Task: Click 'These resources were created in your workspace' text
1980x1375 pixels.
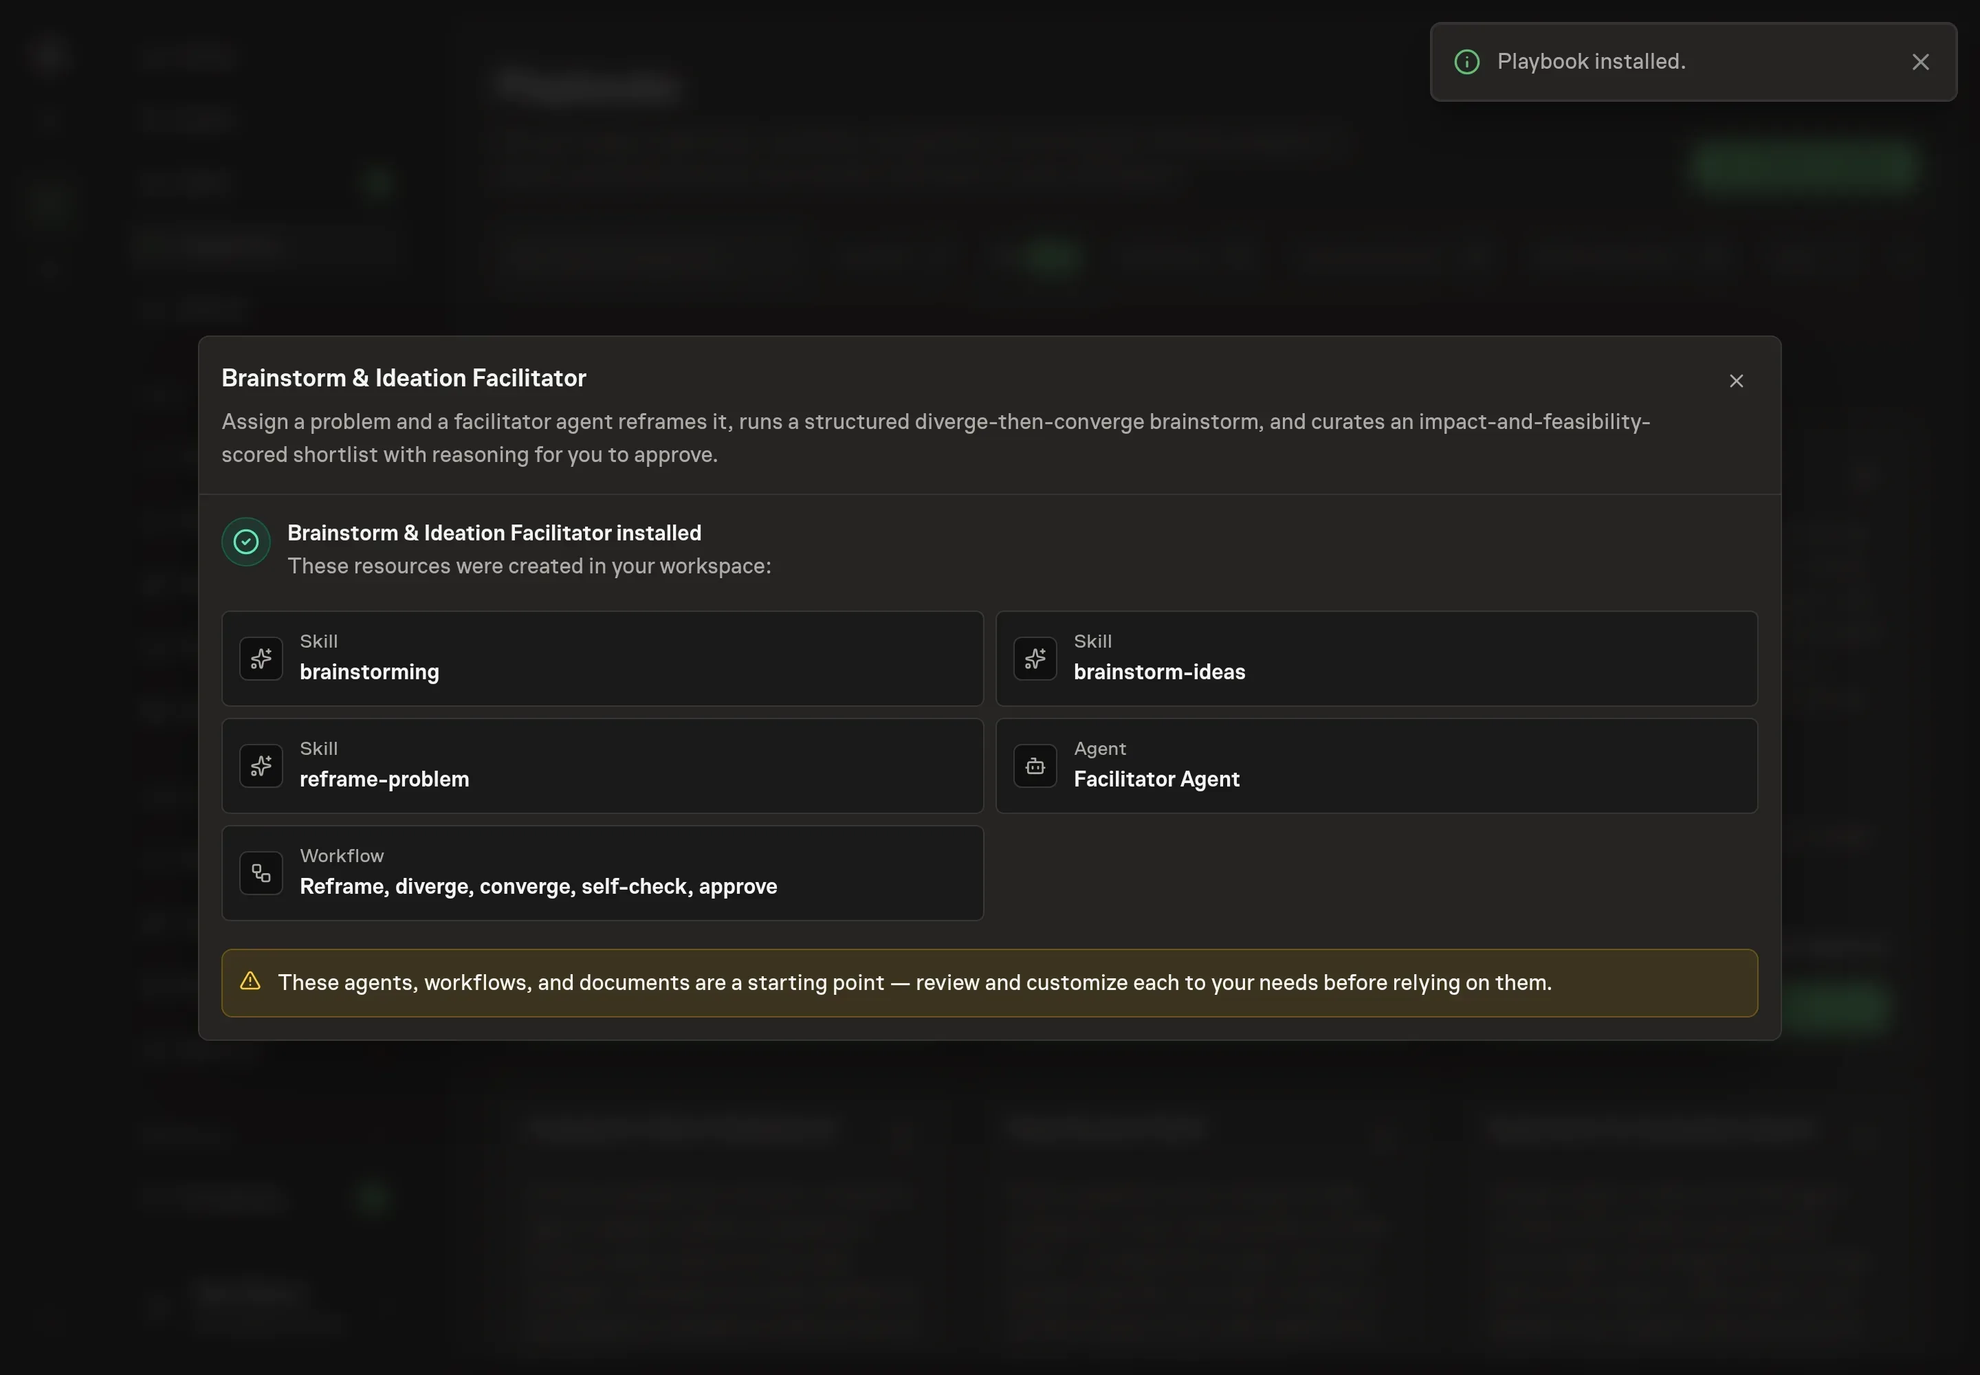Action: tap(529, 566)
